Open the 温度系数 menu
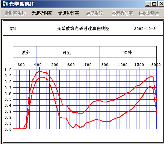 (94, 13)
